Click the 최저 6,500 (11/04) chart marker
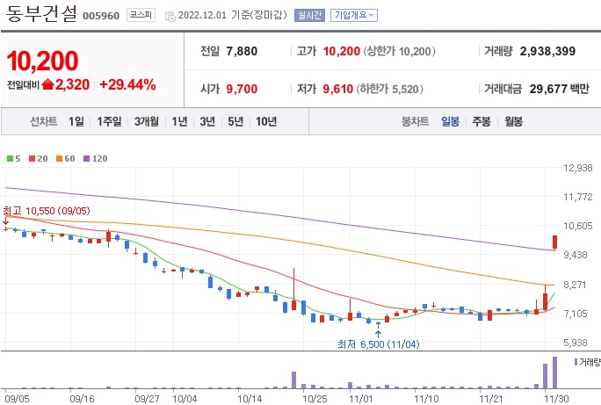 [379, 344]
